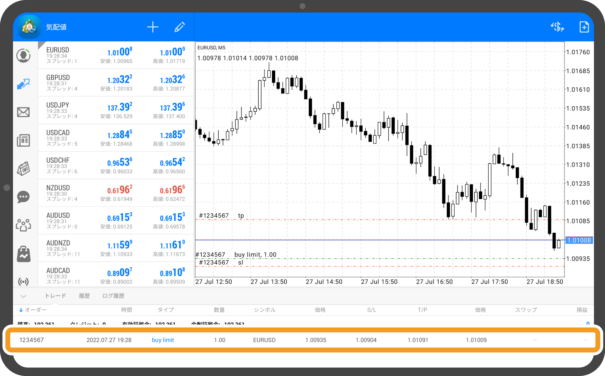
Task: Switch to the ログ履歴 tab
Action: click(x=113, y=296)
